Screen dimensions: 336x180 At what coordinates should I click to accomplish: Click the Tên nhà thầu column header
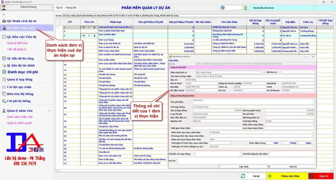click(x=229, y=22)
